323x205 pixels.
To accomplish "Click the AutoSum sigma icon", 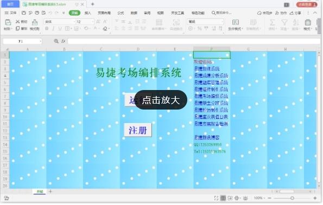I will coord(273,22).
